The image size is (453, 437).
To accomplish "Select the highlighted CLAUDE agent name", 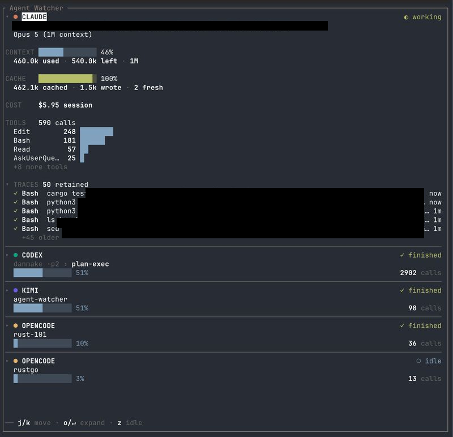I will (34, 17).
